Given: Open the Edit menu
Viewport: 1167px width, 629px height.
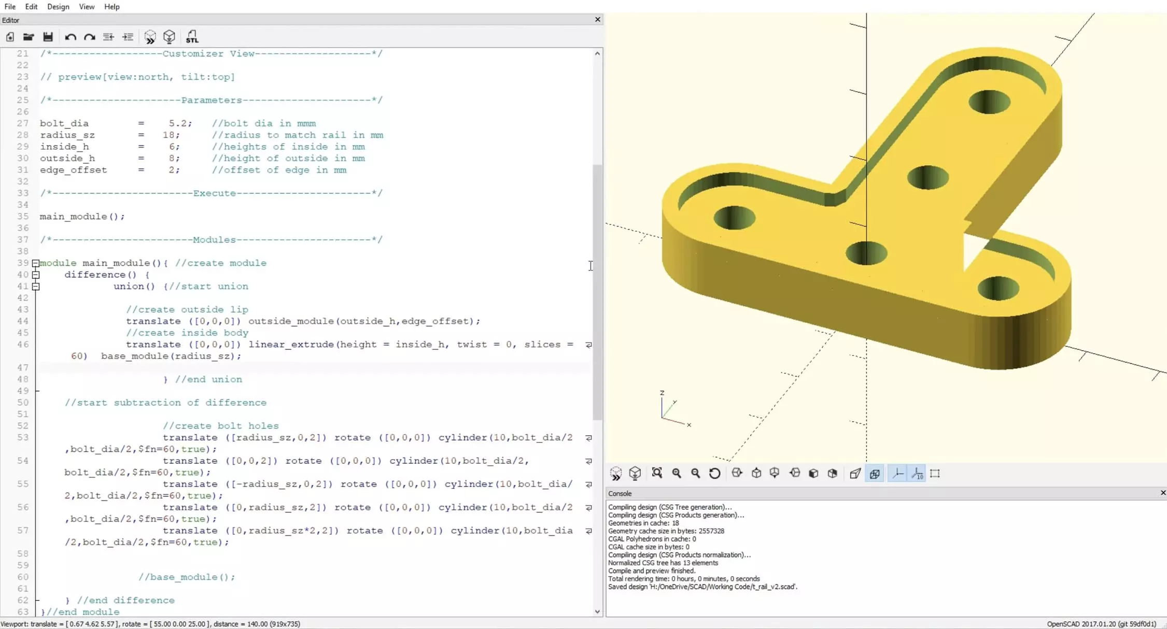Looking at the screenshot, I should (x=31, y=7).
